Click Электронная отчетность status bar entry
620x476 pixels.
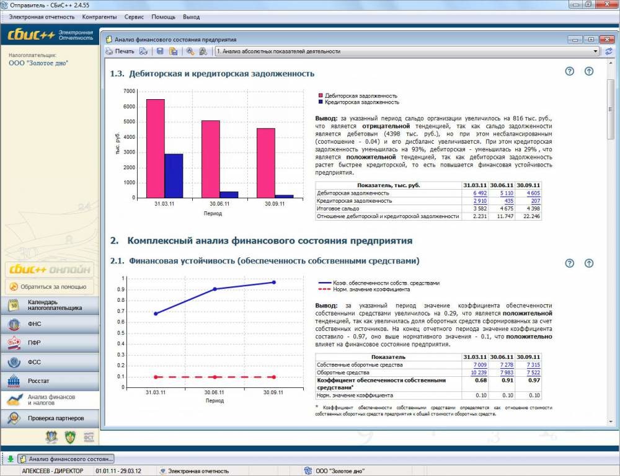[x=193, y=471]
